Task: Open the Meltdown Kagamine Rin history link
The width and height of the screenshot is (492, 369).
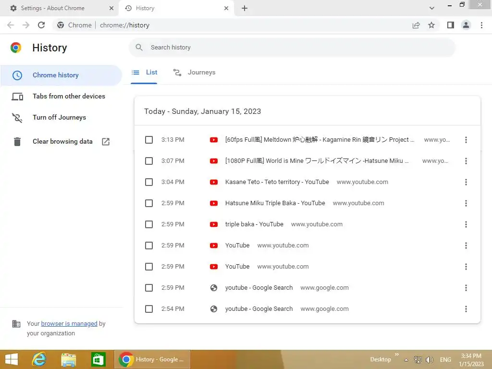Action: coord(320,140)
